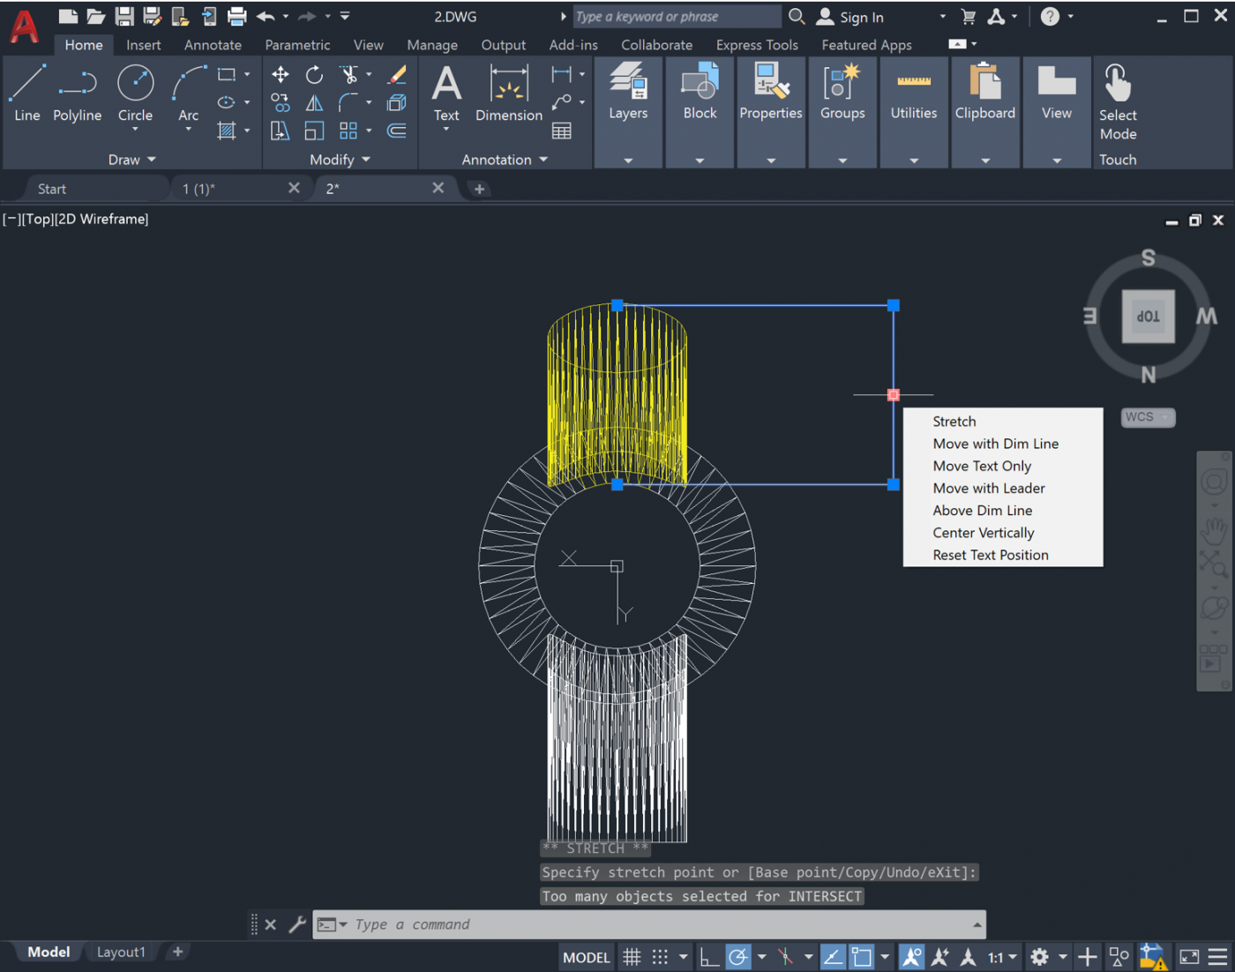The image size is (1235, 972).
Task: Insert a Table from Annotation panel
Action: (x=561, y=131)
